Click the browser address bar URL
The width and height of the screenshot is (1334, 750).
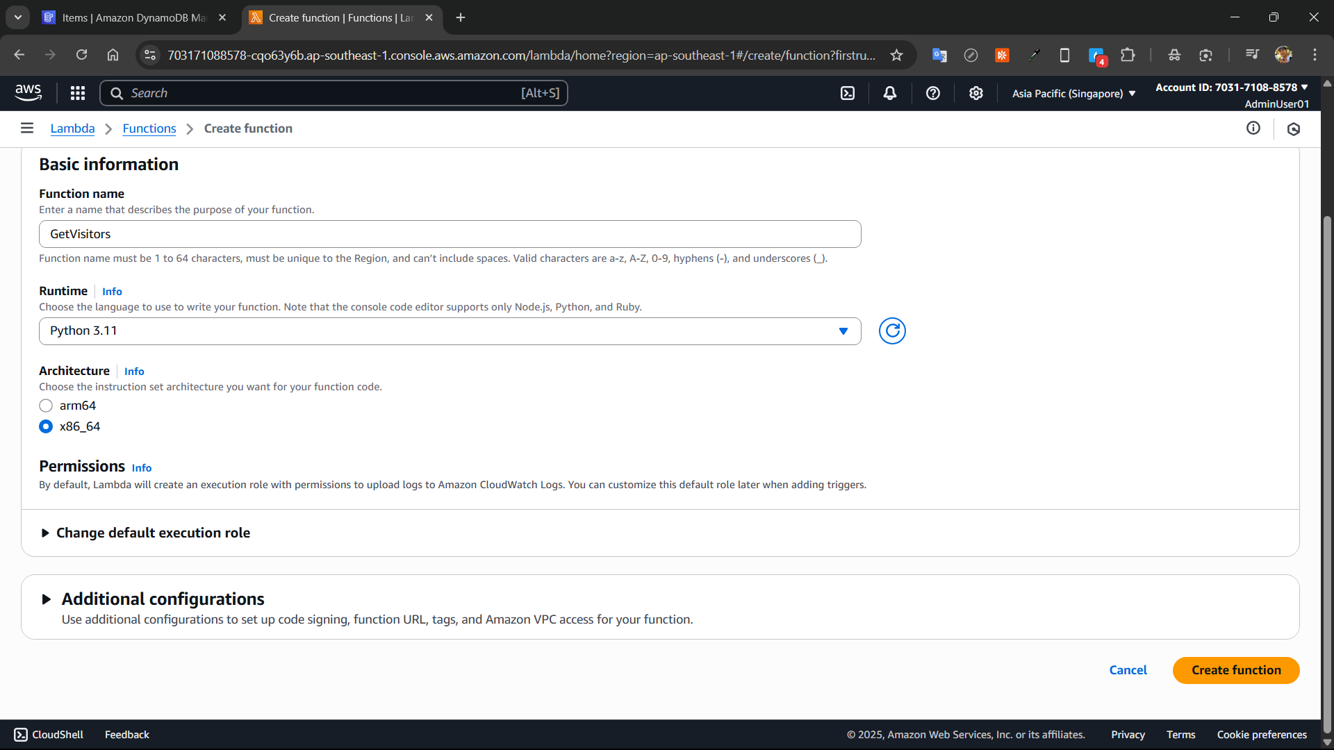click(521, 55)
